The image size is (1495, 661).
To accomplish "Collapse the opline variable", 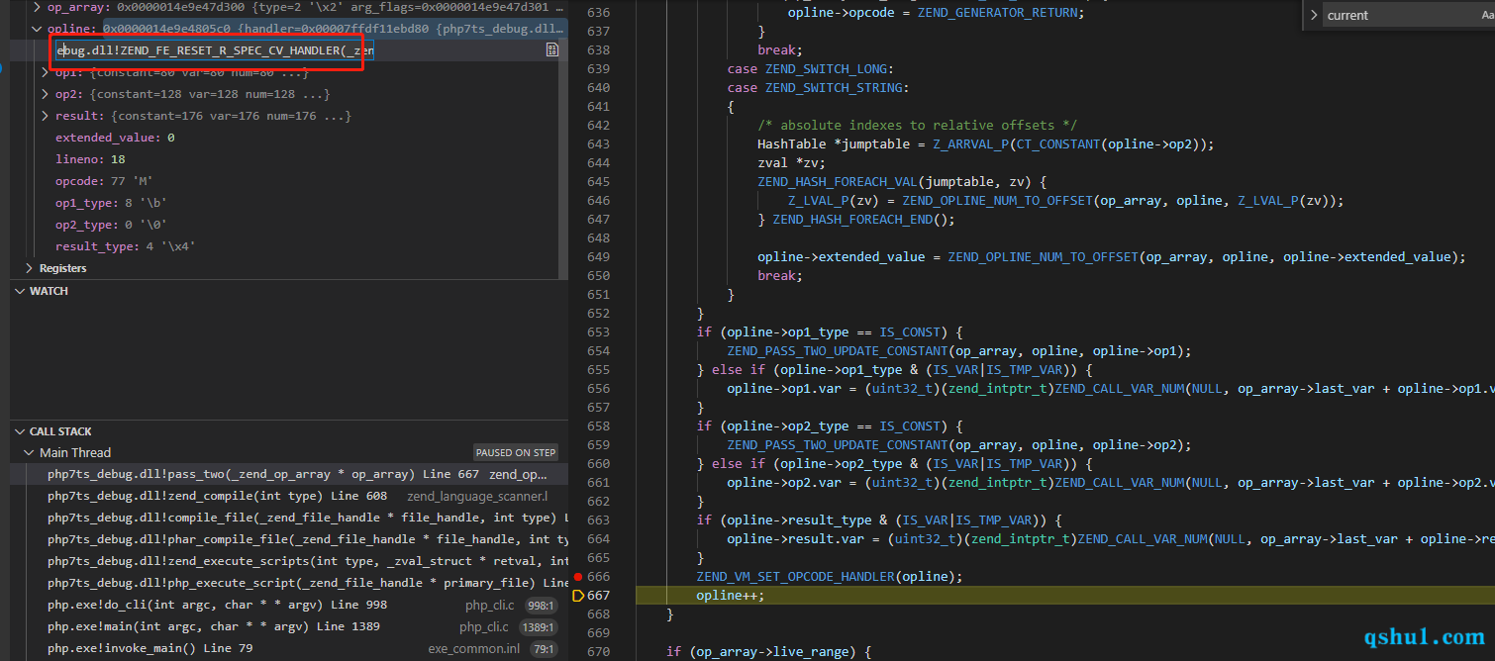I will 37,29.
